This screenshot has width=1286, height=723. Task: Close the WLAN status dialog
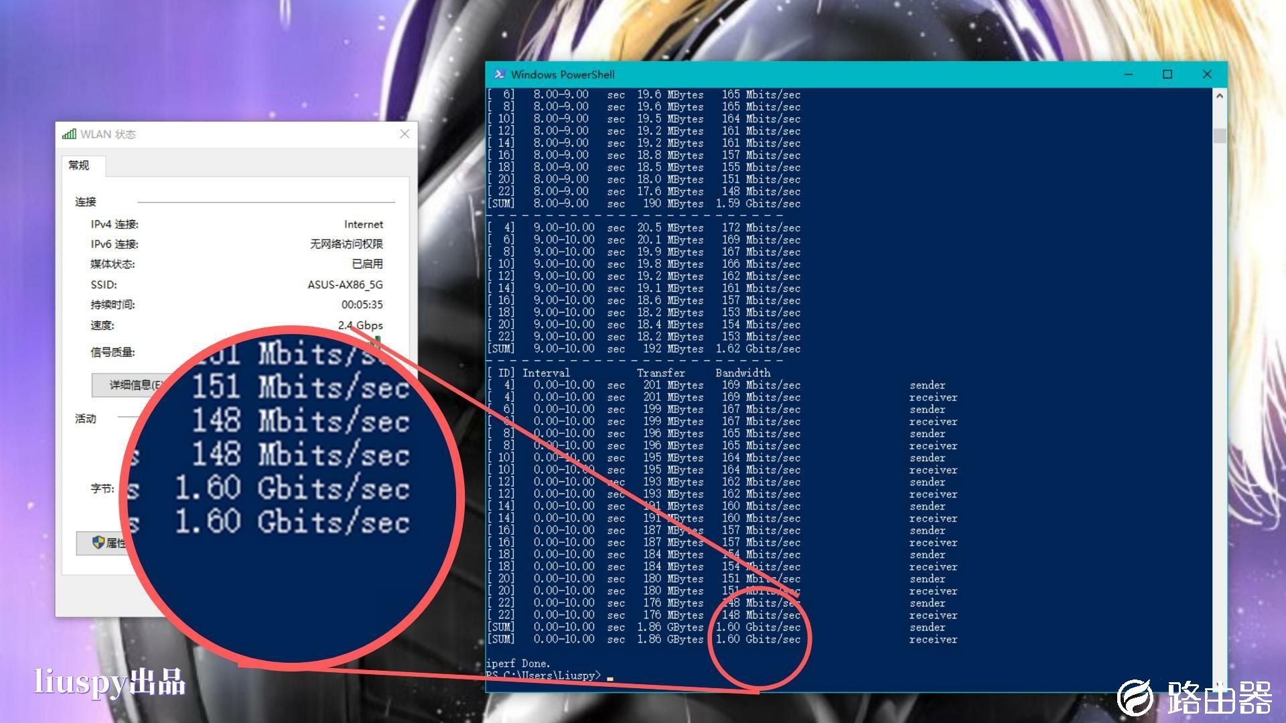(x=405, y=134)
